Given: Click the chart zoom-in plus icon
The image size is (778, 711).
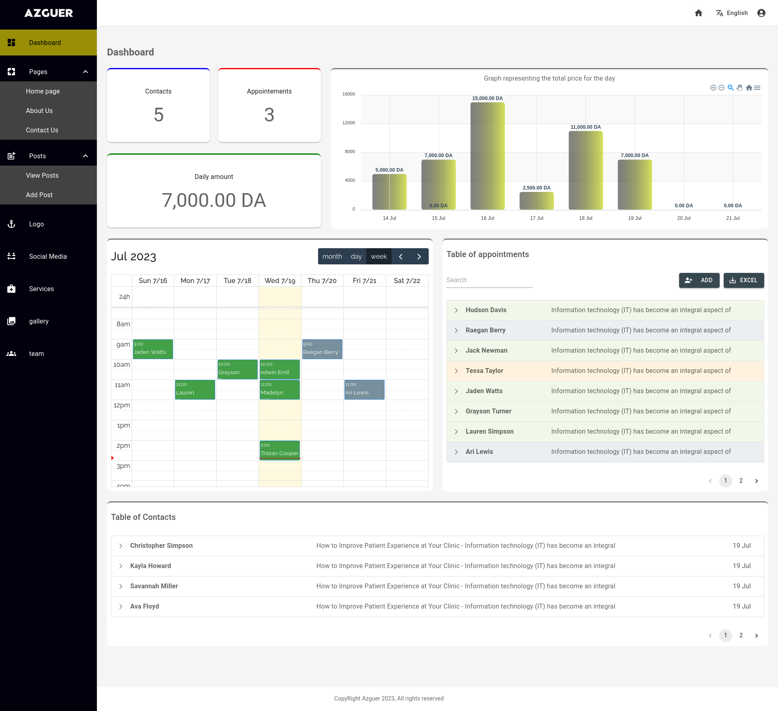Looking at the screenshot, I should 713,88.
